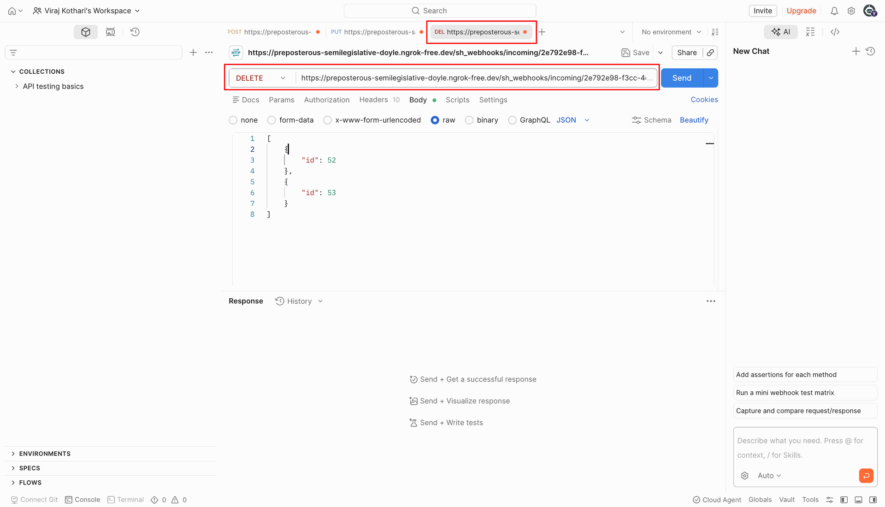Open the DELETE method dropdown
The image size is (885, 507).
(261, 78)
